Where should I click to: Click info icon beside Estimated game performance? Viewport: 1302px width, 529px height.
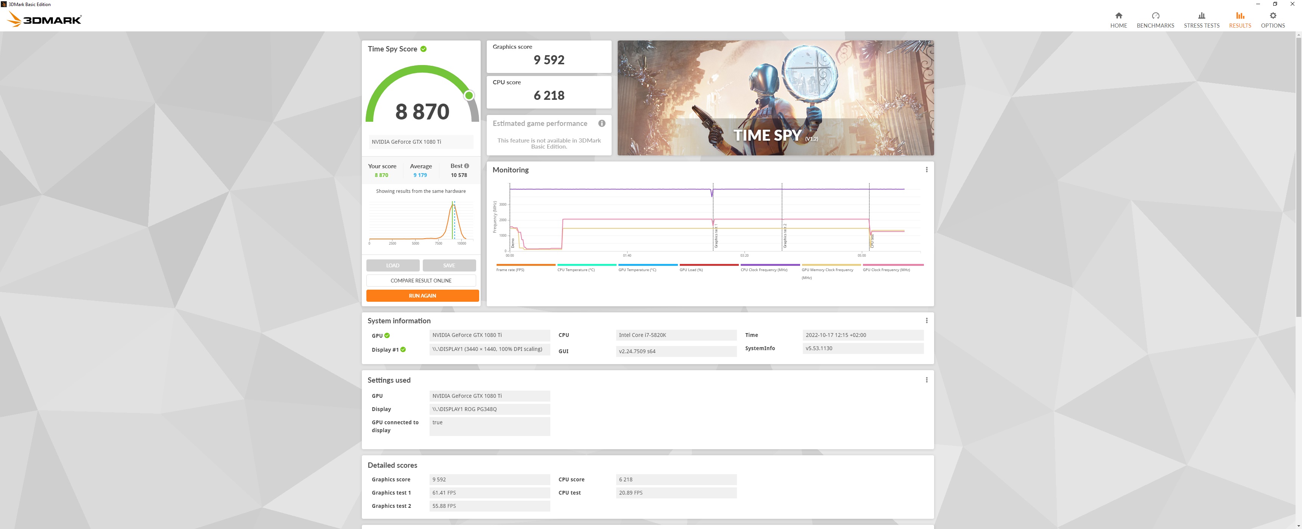click(601, 123)
